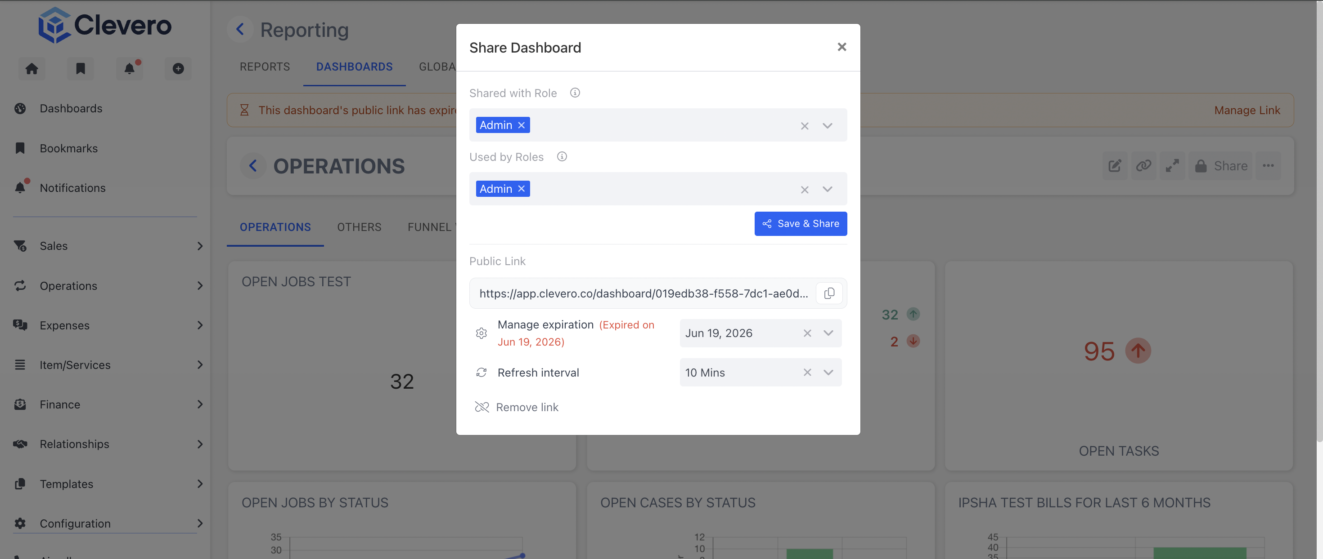This screenshot has width=1323, height=559.
Task: Click the OPEN TASKS card label
Action: tap(1119, 451)
